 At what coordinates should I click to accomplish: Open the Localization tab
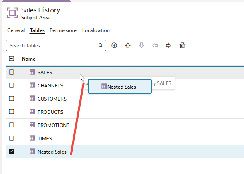(96, 30)
